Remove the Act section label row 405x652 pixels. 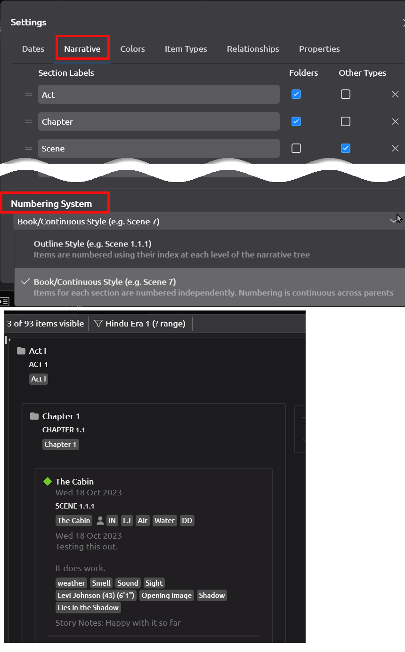[395, 95]
